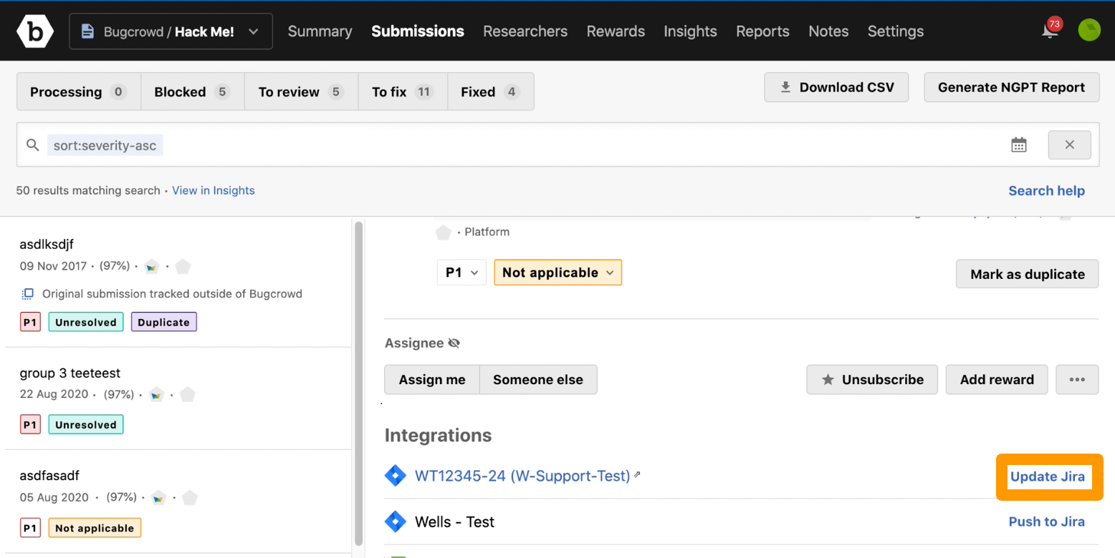
Task: Click the external link arrow after W-Support-Test
Action: point(637,474)
